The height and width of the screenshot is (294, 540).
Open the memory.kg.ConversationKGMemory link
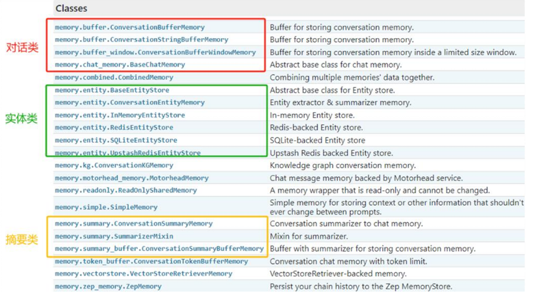click(114, 166)
